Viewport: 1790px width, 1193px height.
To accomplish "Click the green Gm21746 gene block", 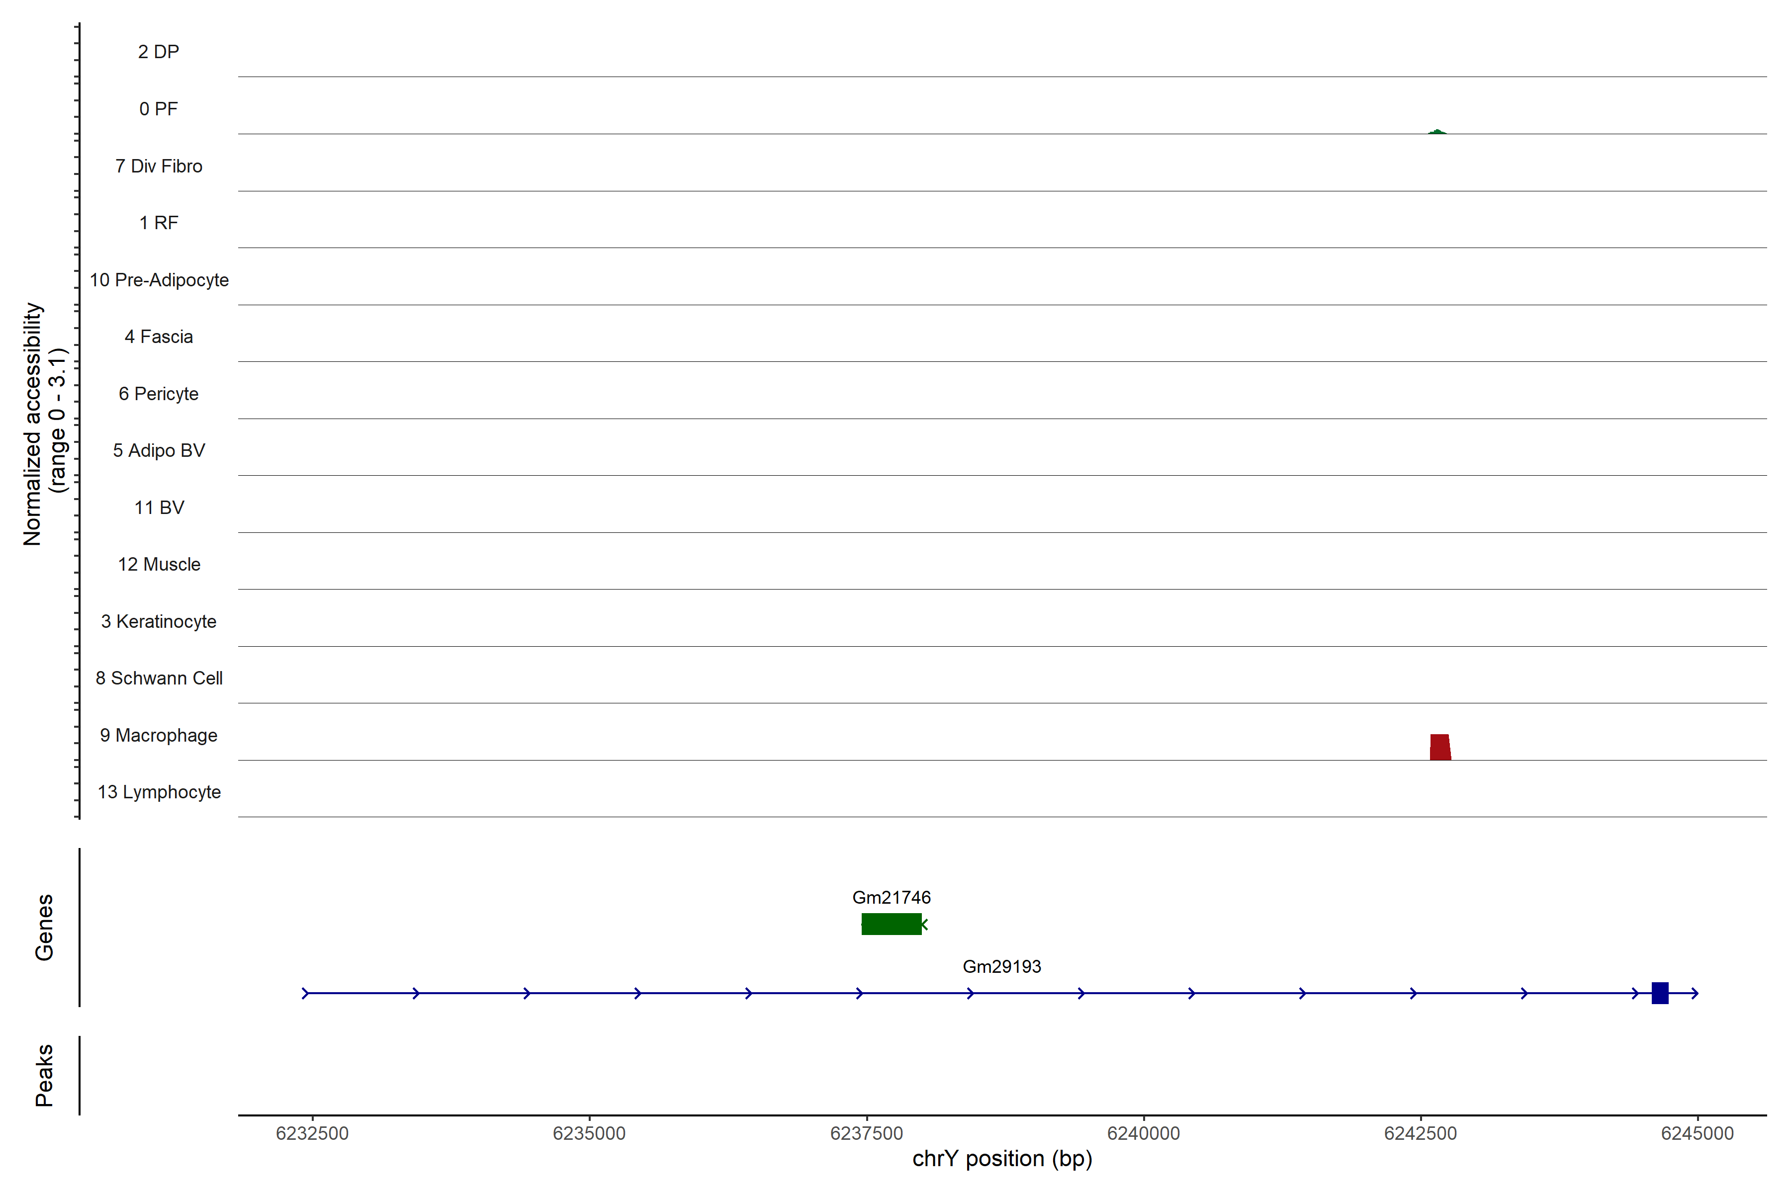I will point(891,924).
